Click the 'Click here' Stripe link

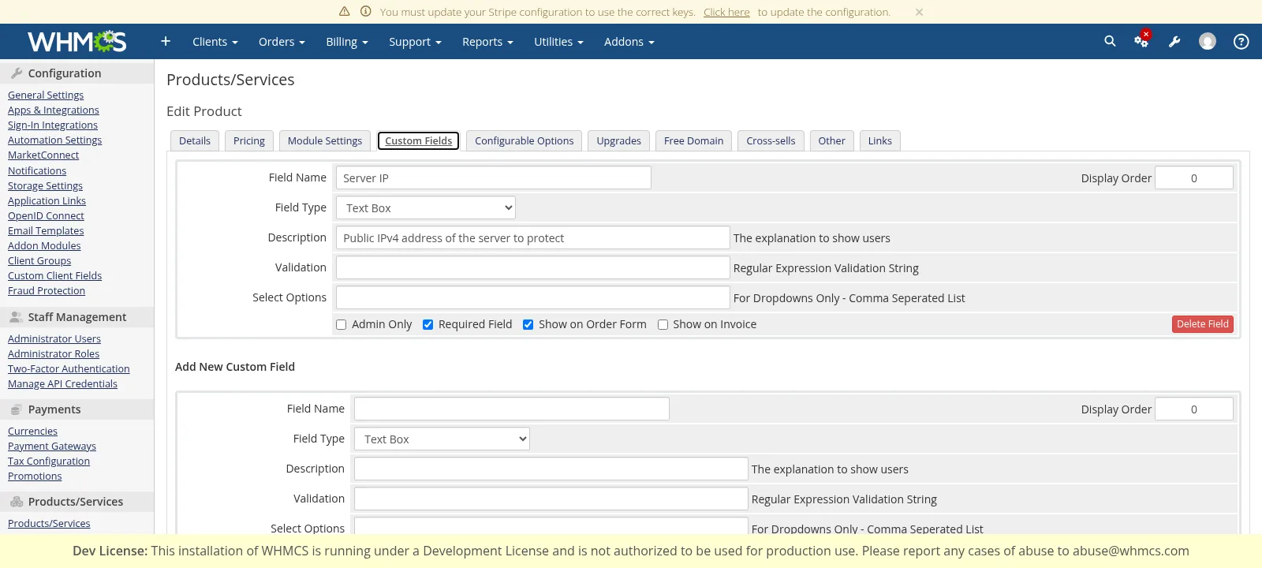coord(726,12)
